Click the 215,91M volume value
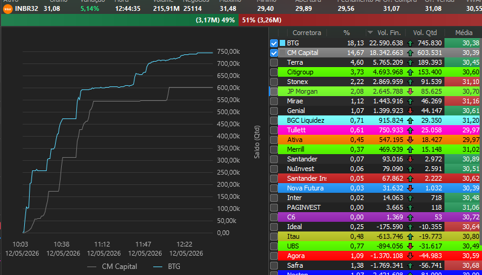This screenshot has height=275, width=482. coord(166,8)
